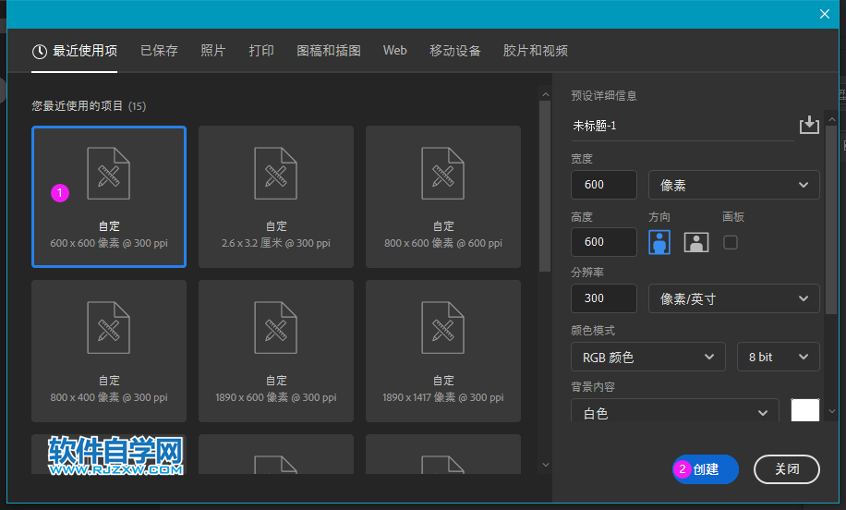Select the 1890 x 1417 像素 preset

point(443,351)
